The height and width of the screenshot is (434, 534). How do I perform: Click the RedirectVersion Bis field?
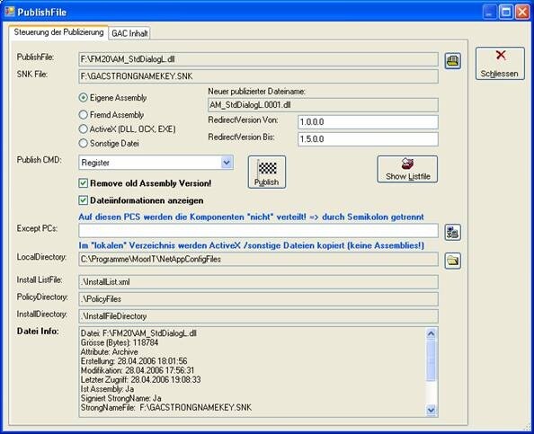click(x=368, y=139)
